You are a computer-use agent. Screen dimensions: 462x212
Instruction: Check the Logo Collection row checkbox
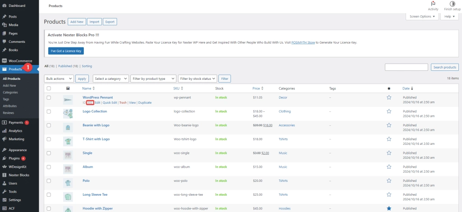(49, 111)
